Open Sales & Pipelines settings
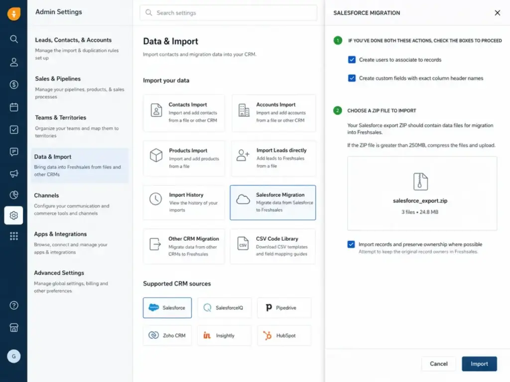 [x=80, y=88]
